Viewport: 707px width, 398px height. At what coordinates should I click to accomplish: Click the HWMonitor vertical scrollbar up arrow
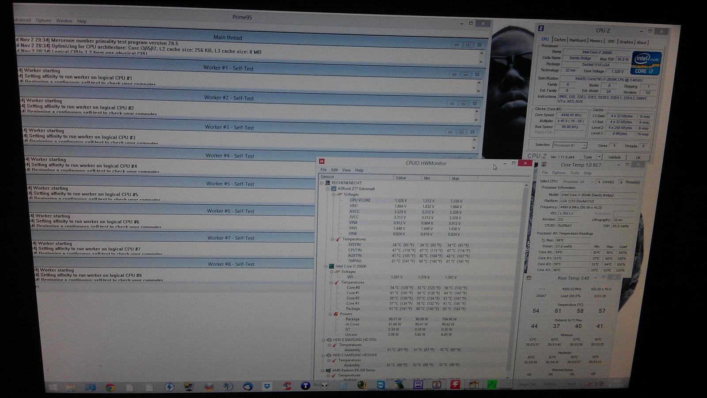(526, 185)
